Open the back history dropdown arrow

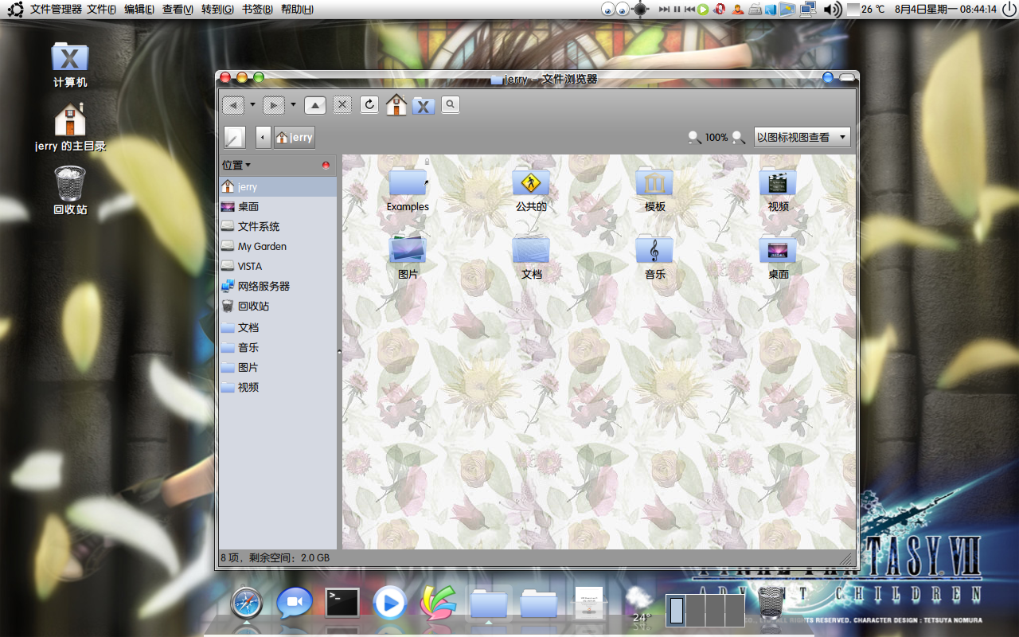(252, 104)
